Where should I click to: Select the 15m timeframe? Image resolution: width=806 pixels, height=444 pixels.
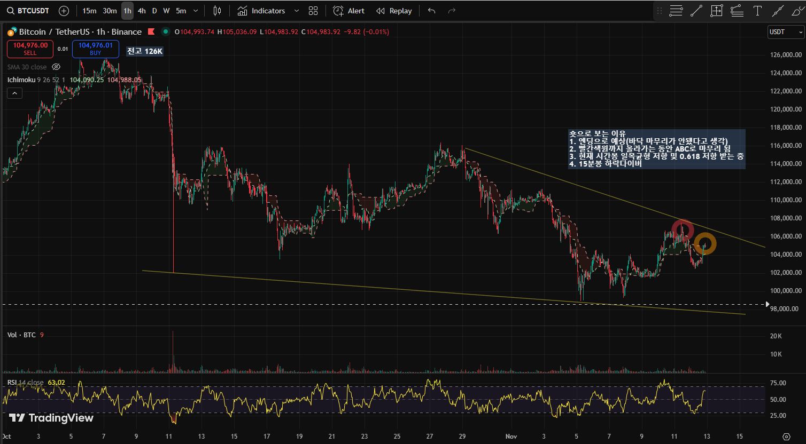tap(89, 11)
